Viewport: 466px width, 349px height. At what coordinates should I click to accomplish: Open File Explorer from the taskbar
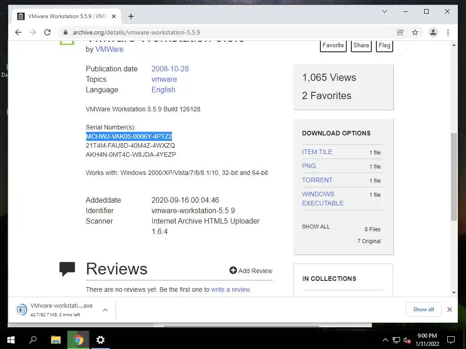pyautogui.click(x=56, y=340)
